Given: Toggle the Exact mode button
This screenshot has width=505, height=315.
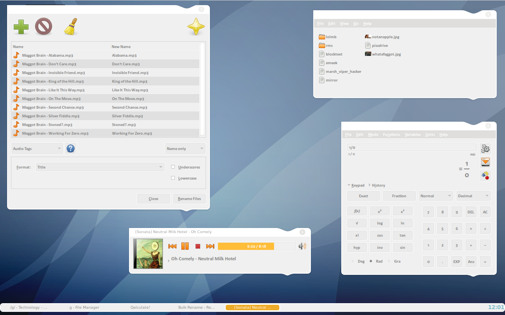Looking at the screenshot, I should 363,196.
